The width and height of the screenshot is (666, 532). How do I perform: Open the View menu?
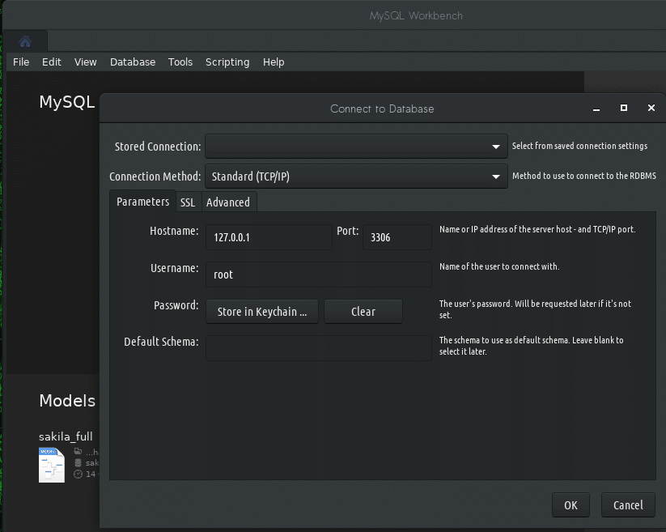[85, 62]
